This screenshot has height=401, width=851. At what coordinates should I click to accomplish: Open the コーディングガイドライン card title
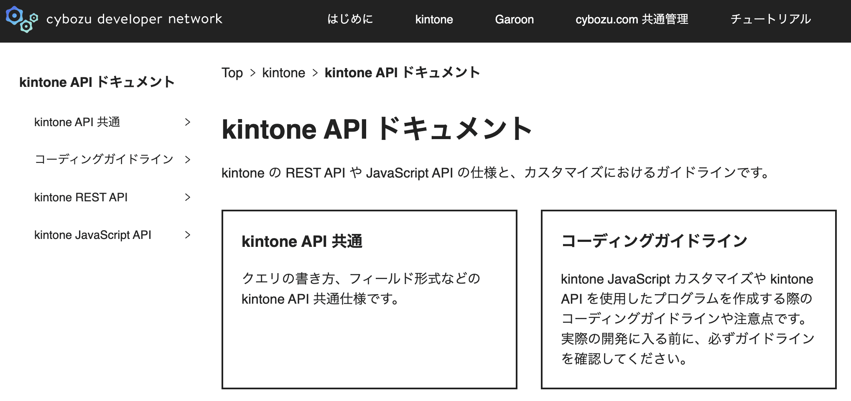(x=654, y=241)
